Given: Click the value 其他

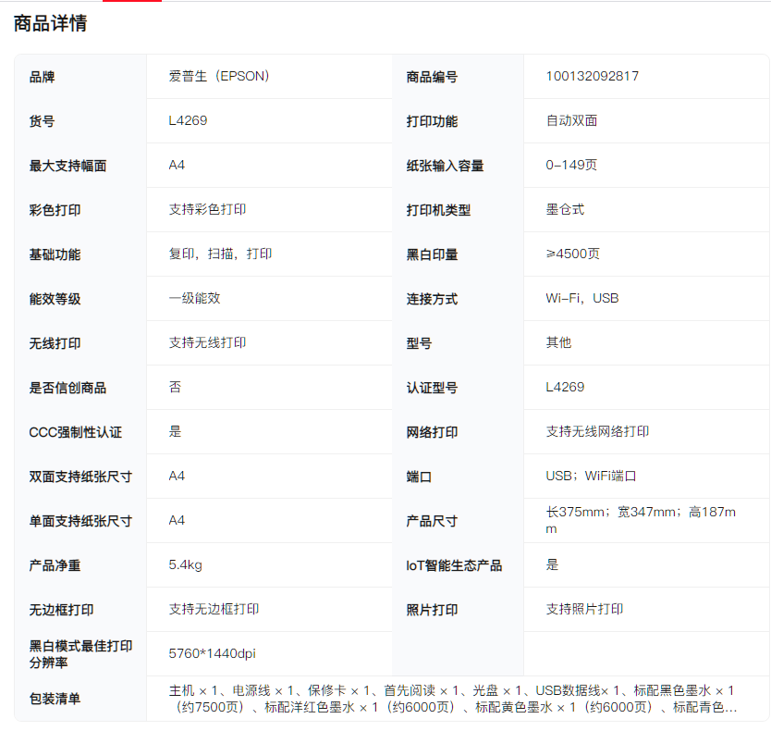Looking at the screenshot, I should pyautogui.click(x=558, y=342).
